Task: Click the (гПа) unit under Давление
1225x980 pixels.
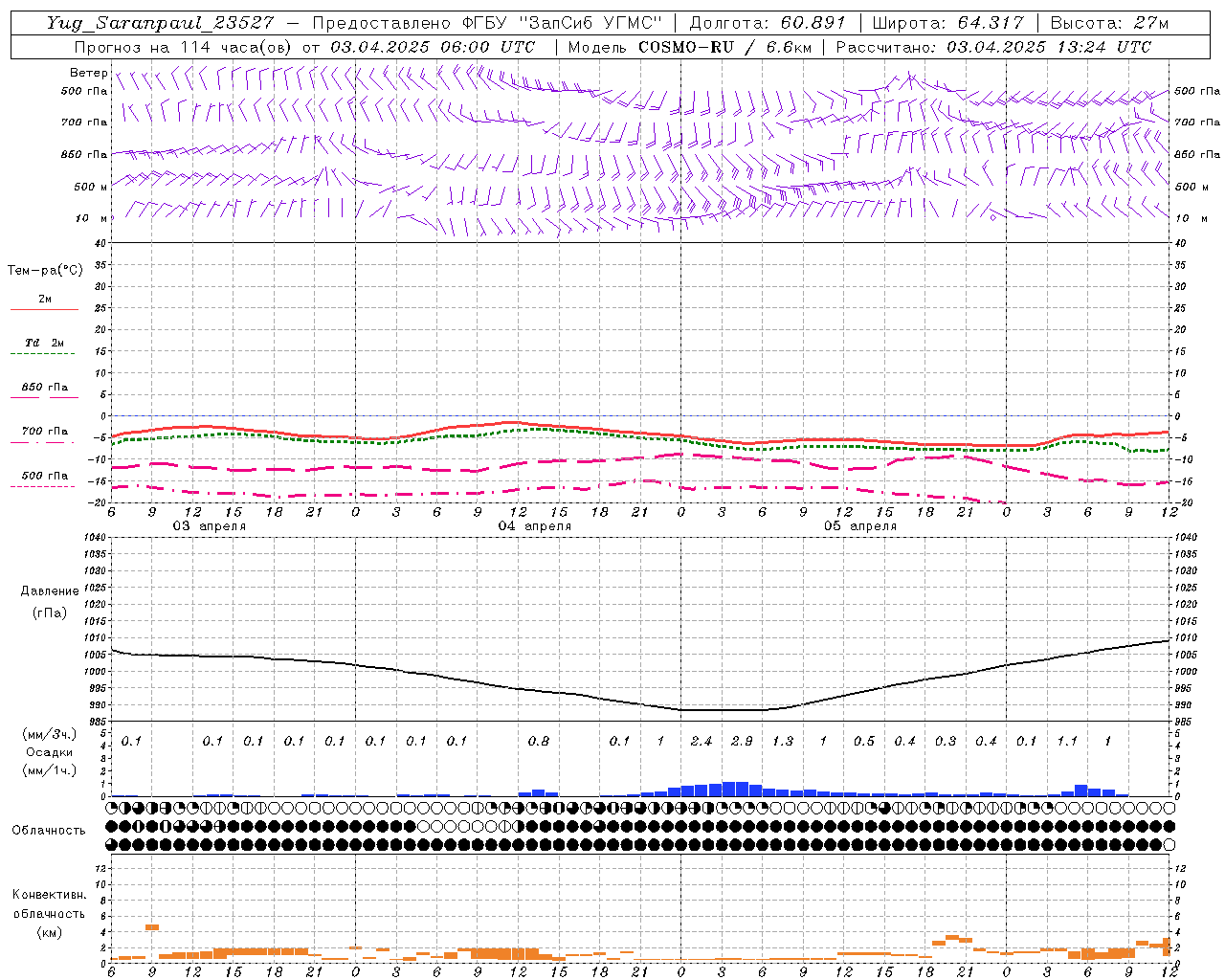Action: (x=50, y=612)
